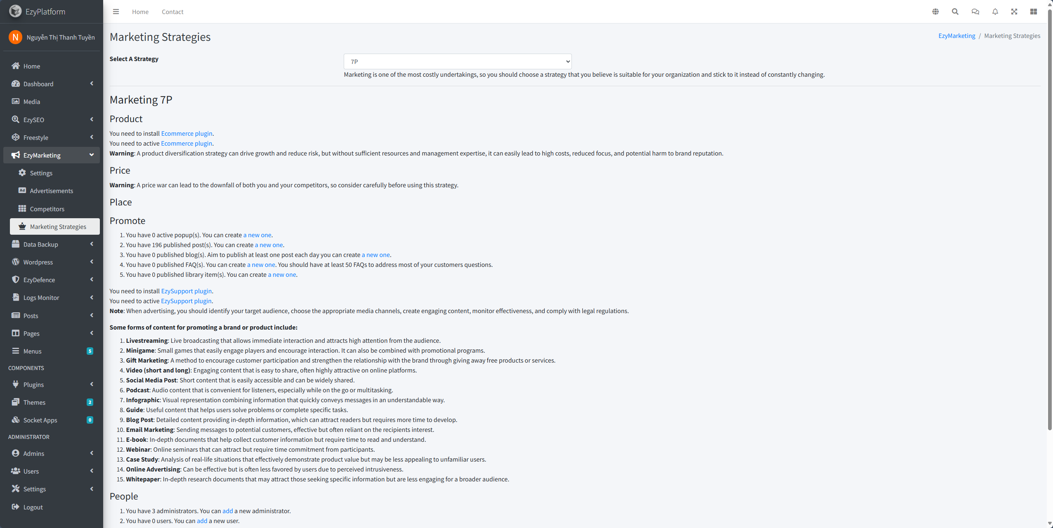
Task: Click the search magnifier icon
Action: pyautogui.click(x=955, y=12)
